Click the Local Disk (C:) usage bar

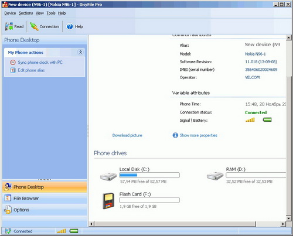coord(149,175)
